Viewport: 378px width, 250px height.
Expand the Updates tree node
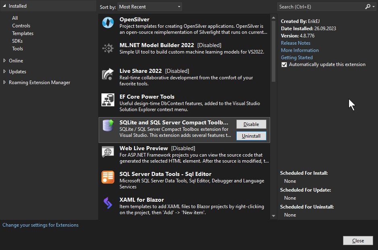[4, 72]
